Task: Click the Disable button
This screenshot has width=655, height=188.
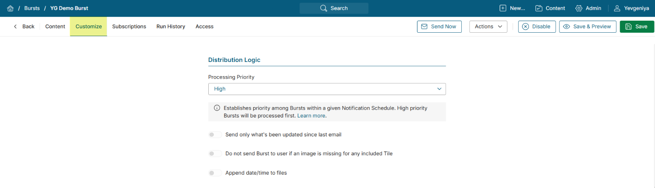Action: pyautogui.click(x=537, y=27)
